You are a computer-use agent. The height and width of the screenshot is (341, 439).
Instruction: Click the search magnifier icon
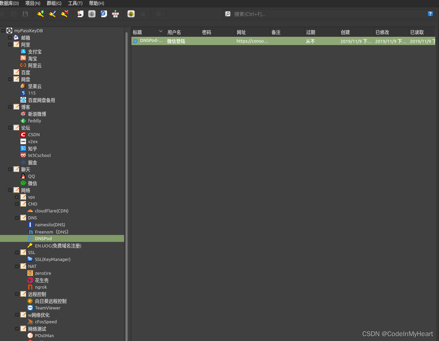228,14
